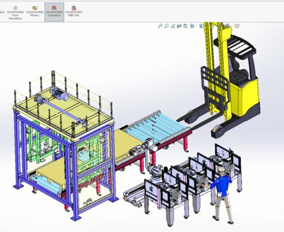Open the View Orientation cube icon
284x232 pixels.
192,26
